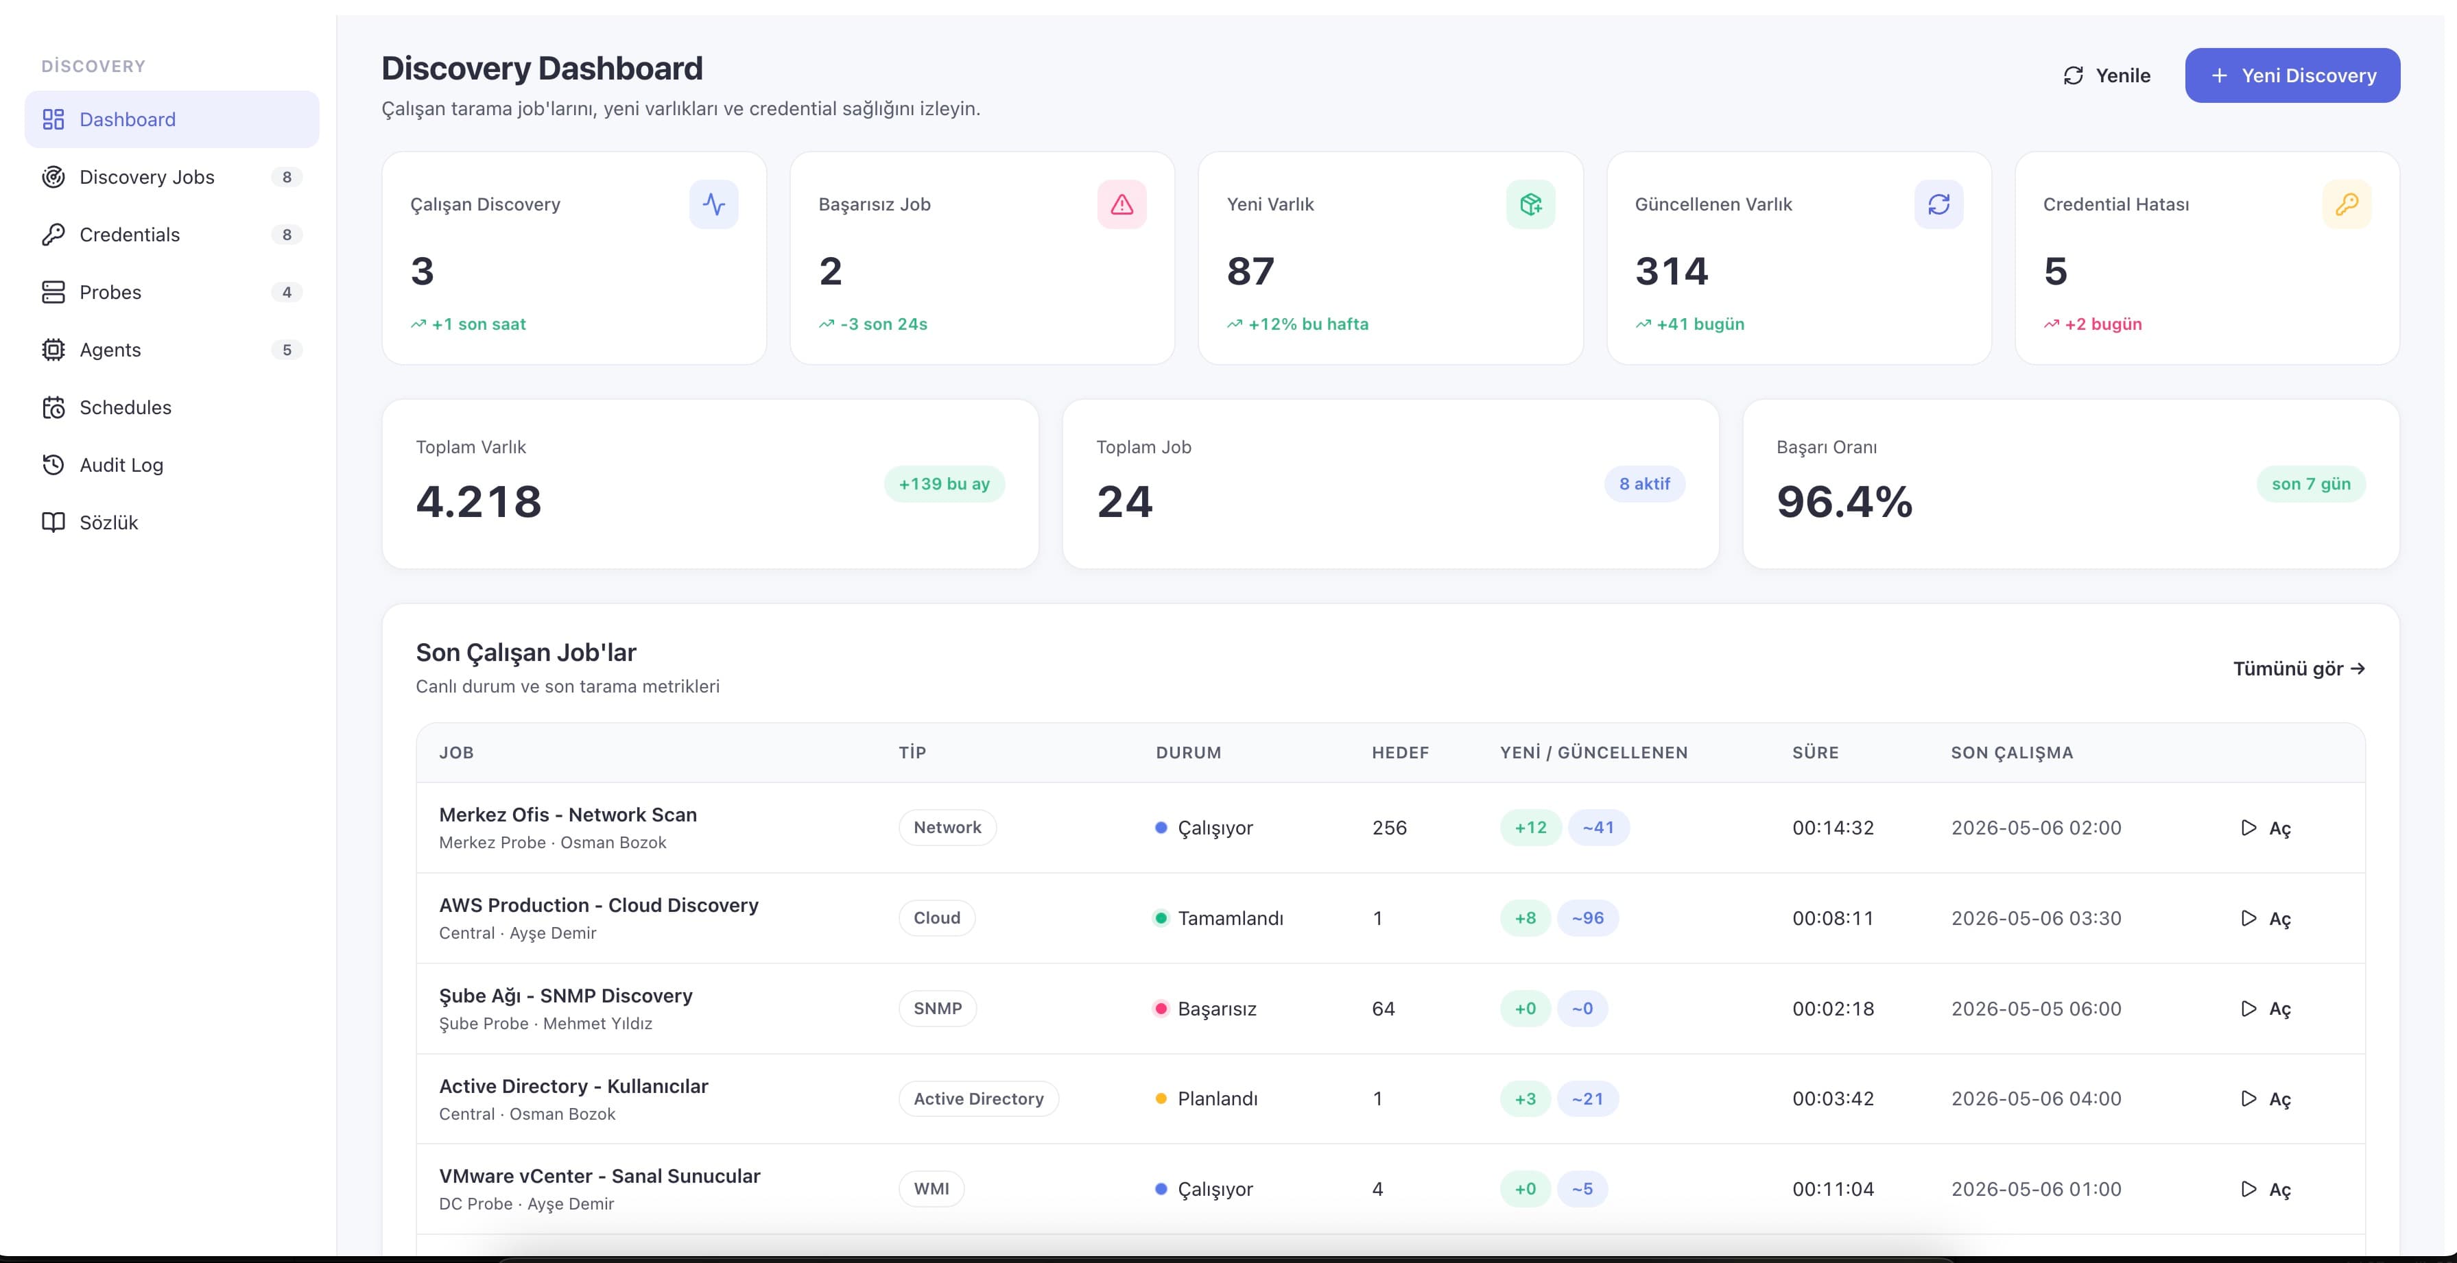2457x1263 pixels.
Task: Click play icon for VMware vCenter - Sanal Sunucular
Action: [2248, 1189]
